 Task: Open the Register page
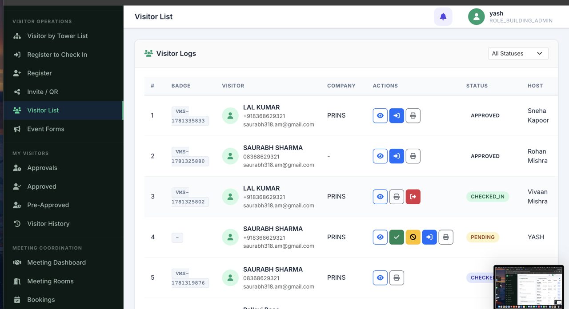pyautogui.click(x=64, y=73)
